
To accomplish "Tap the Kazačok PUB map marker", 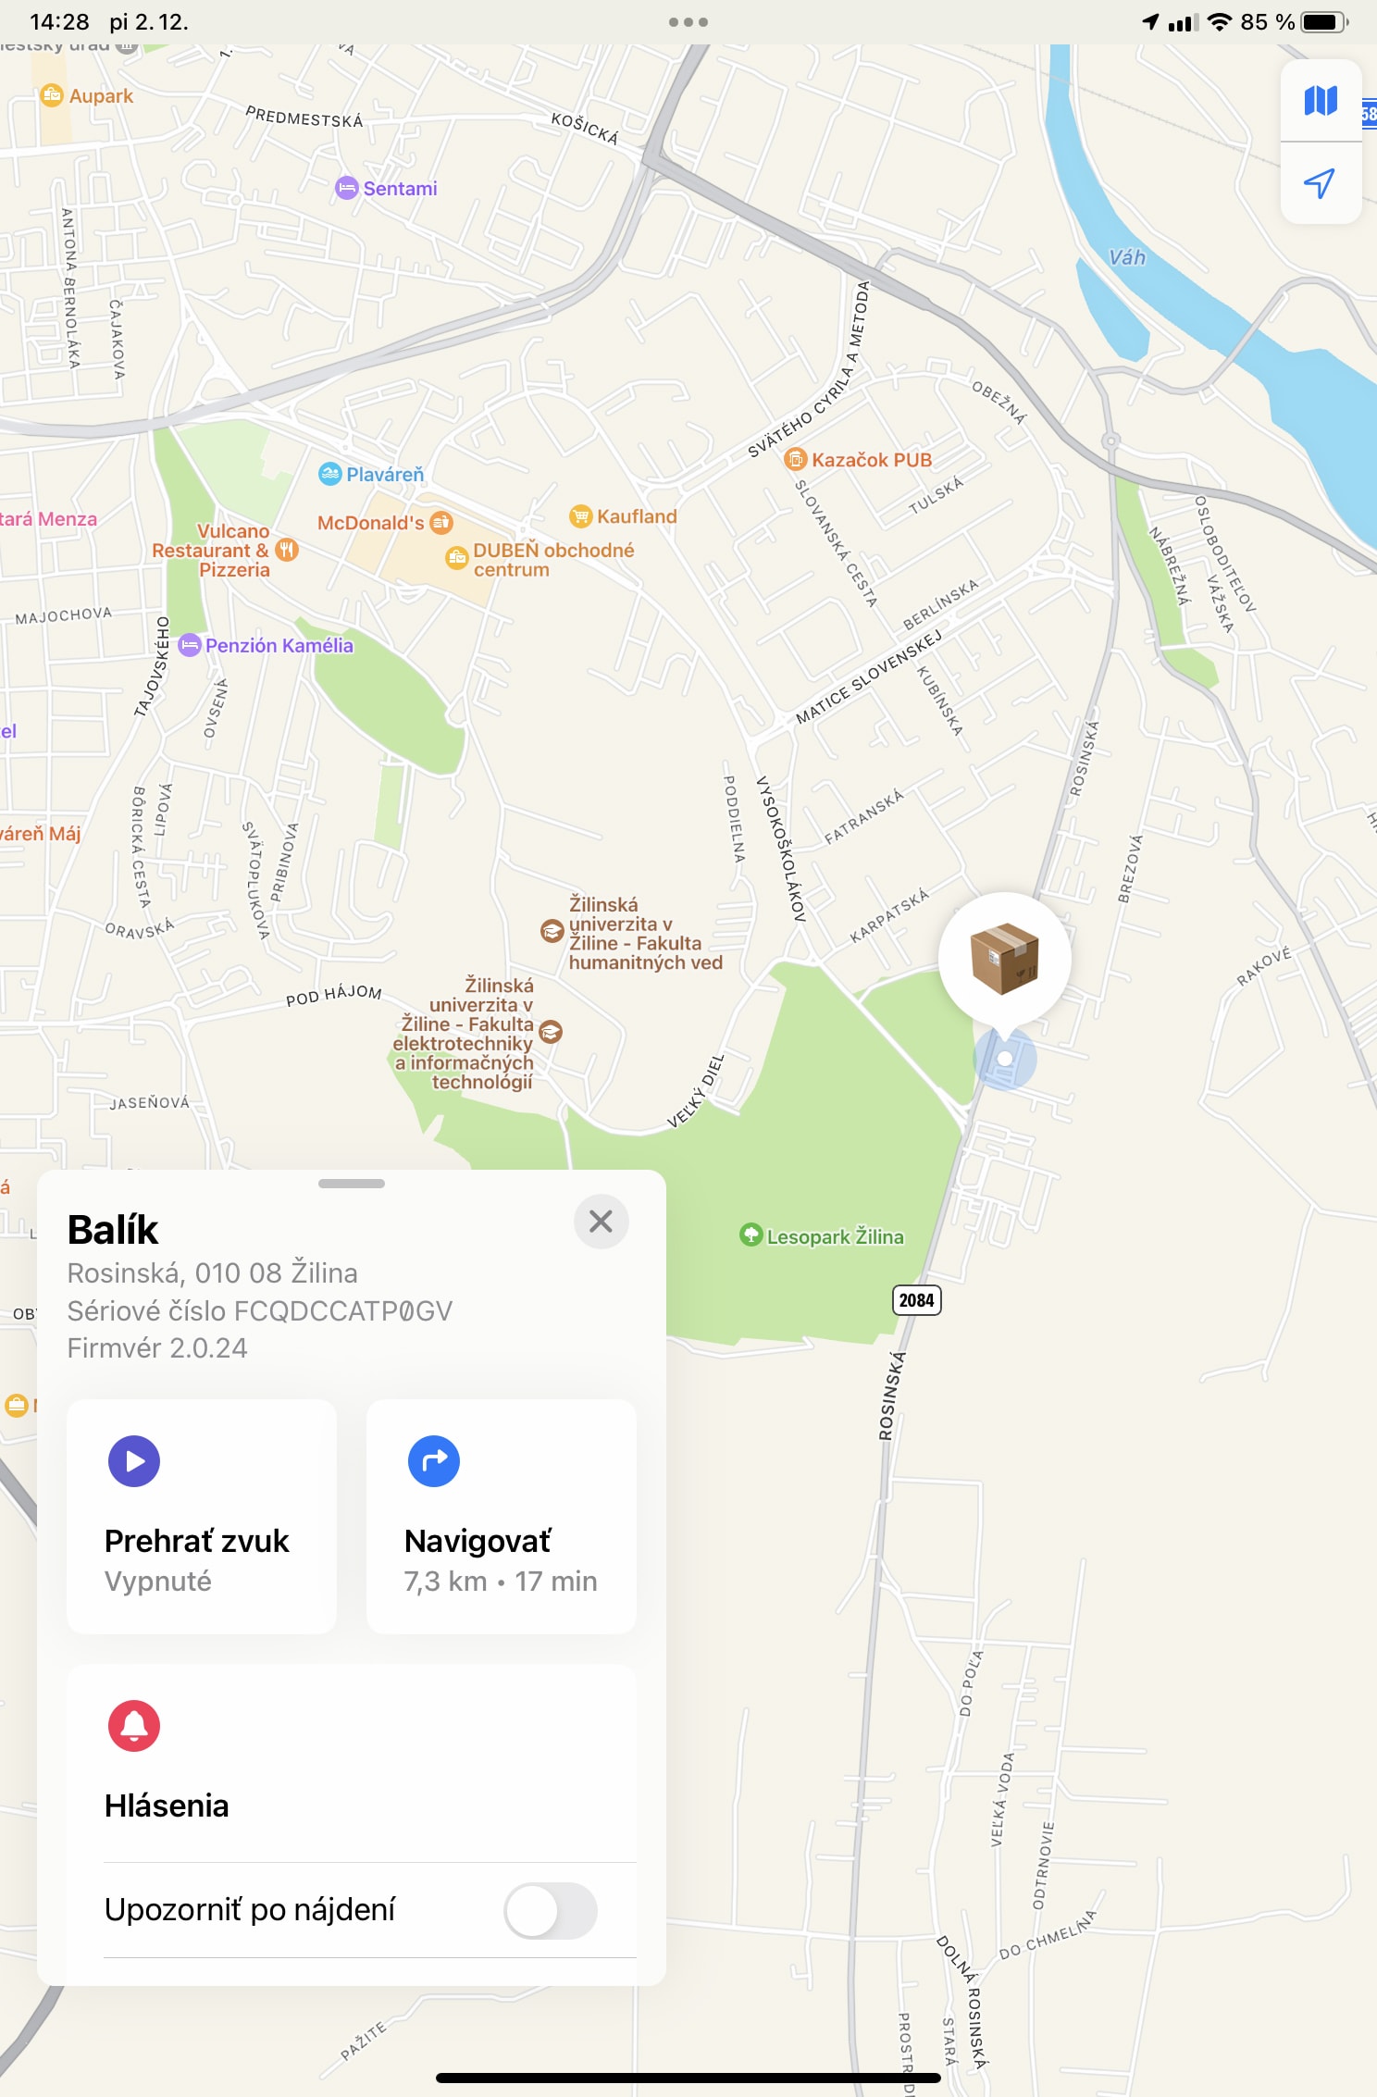I will click(795, 459).
